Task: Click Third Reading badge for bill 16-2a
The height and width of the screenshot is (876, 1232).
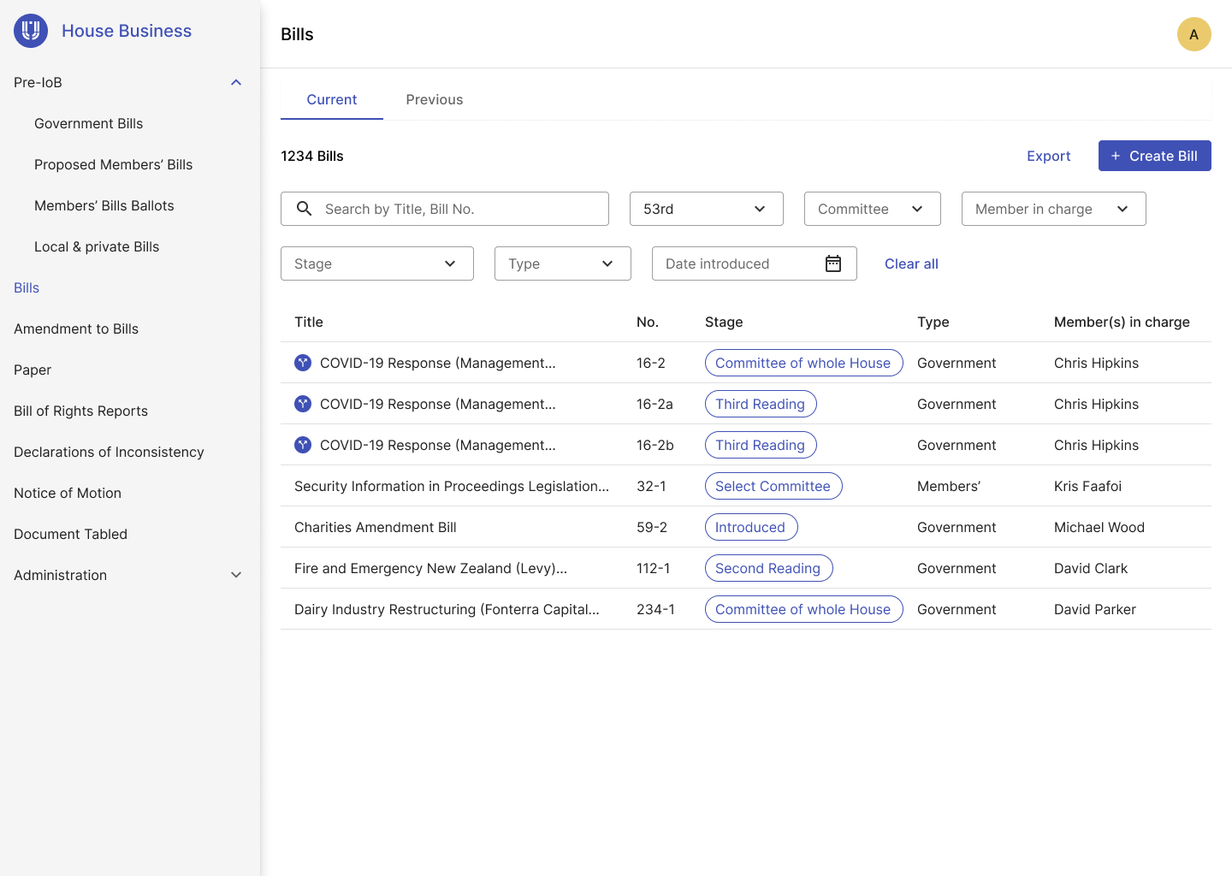Action: [x=761, y=404]
